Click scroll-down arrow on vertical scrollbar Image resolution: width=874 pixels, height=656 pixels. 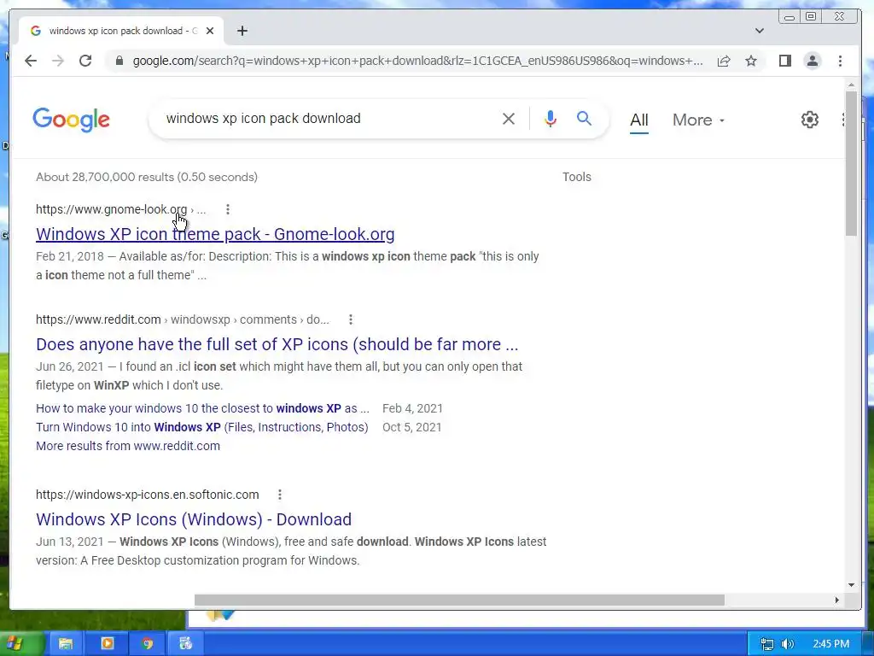851,585
